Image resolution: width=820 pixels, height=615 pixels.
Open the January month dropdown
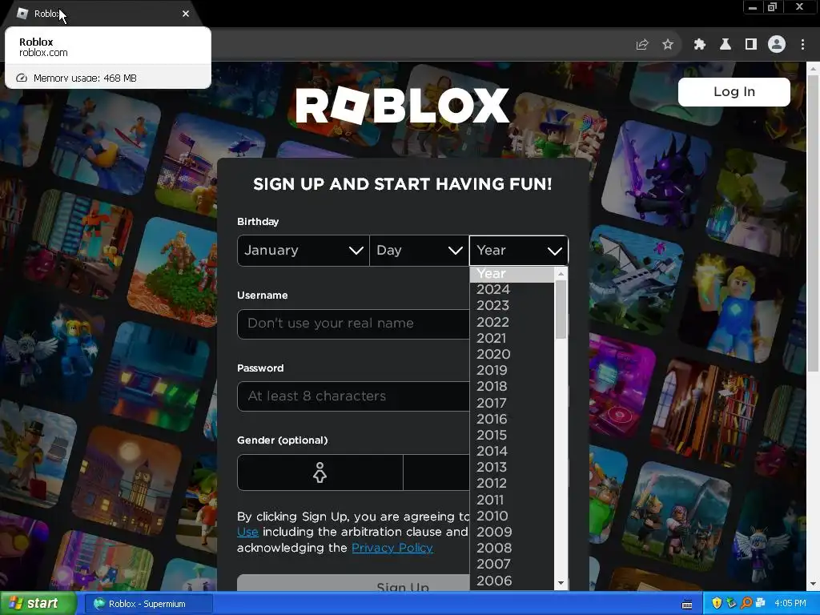click(x=303, y=251)
